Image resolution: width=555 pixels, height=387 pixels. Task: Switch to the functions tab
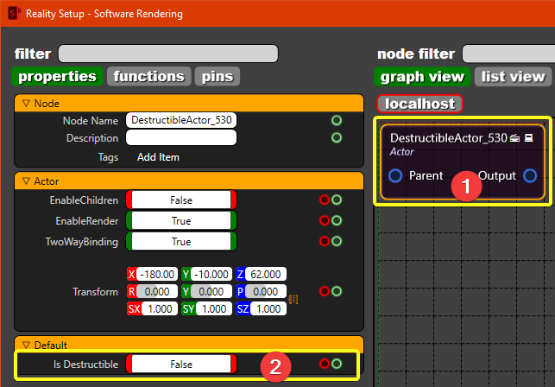pos(148,76)
